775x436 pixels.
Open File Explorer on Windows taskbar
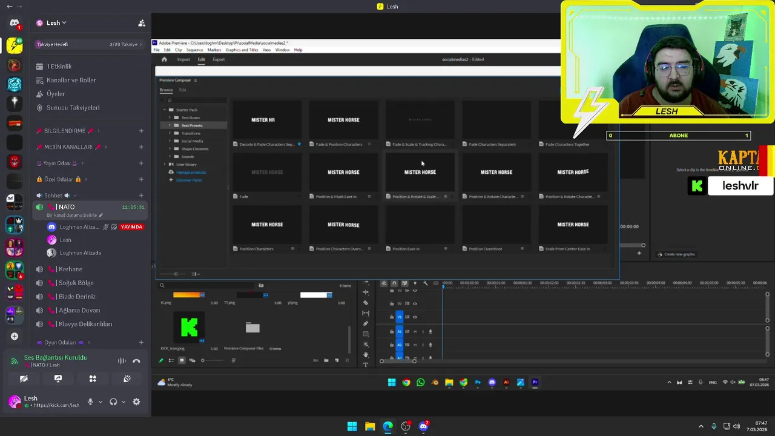370,426
